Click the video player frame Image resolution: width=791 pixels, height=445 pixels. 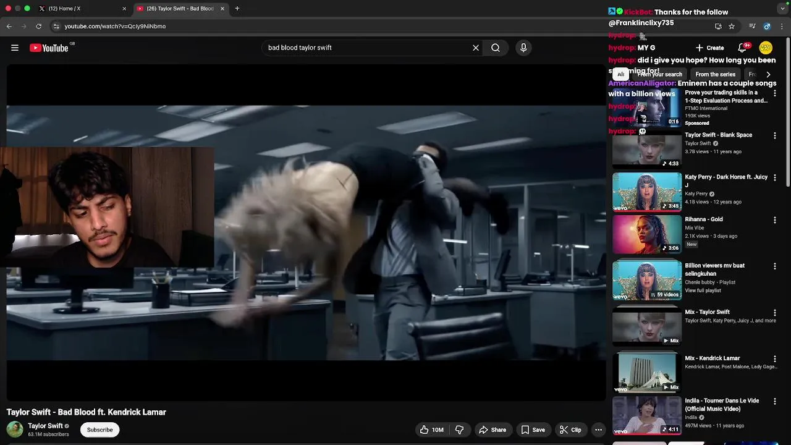(x=306, y=232)
